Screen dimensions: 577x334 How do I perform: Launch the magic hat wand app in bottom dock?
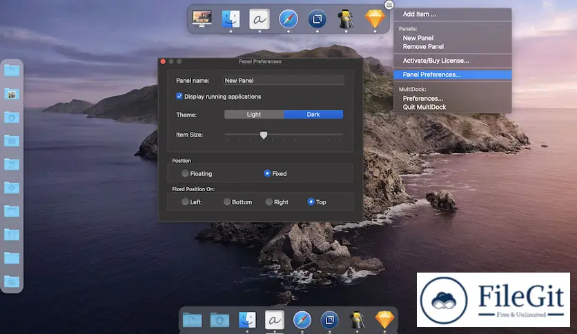point(357,320)
